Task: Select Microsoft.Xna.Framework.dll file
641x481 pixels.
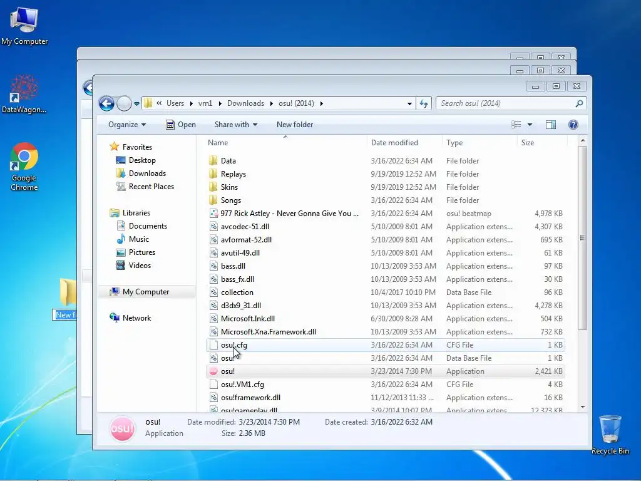Action: (x=268, y=332)
